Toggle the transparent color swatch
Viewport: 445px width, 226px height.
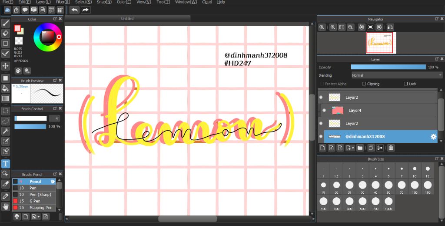(x=19, y=40)
